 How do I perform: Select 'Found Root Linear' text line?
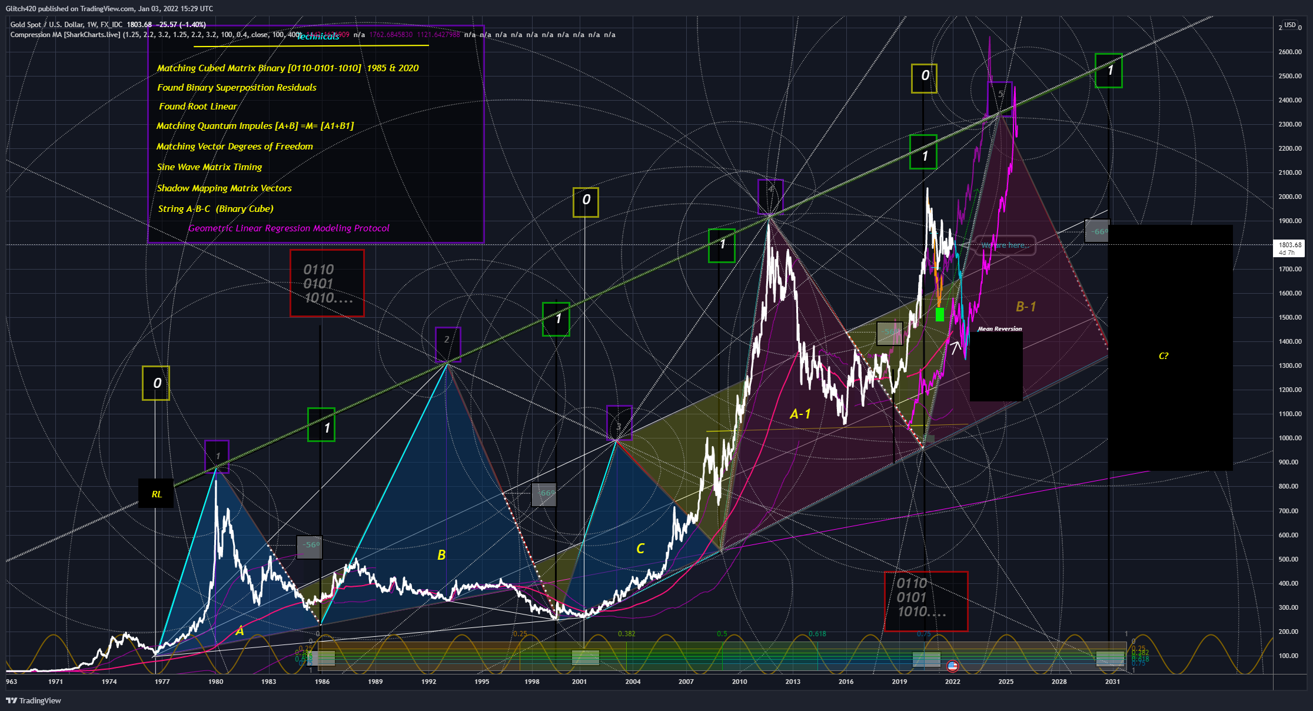[x=198, y=107]
